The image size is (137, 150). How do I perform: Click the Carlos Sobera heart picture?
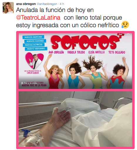pos(34,61)
